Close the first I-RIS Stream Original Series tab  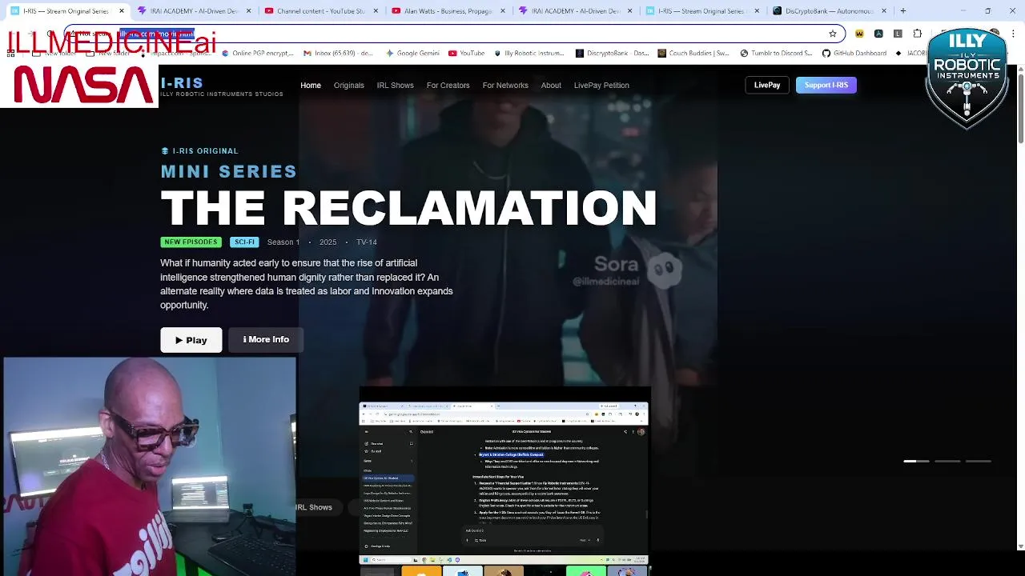[x=122, y=11]
